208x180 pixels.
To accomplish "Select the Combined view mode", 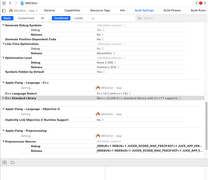I will click(61, 18).
